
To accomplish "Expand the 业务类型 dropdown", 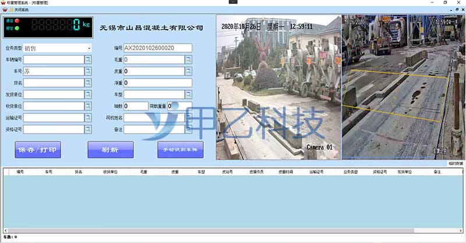I will click(x=89, y=48).
